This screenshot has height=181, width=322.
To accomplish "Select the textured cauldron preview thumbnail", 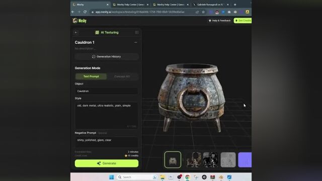I will pos(173,160).
